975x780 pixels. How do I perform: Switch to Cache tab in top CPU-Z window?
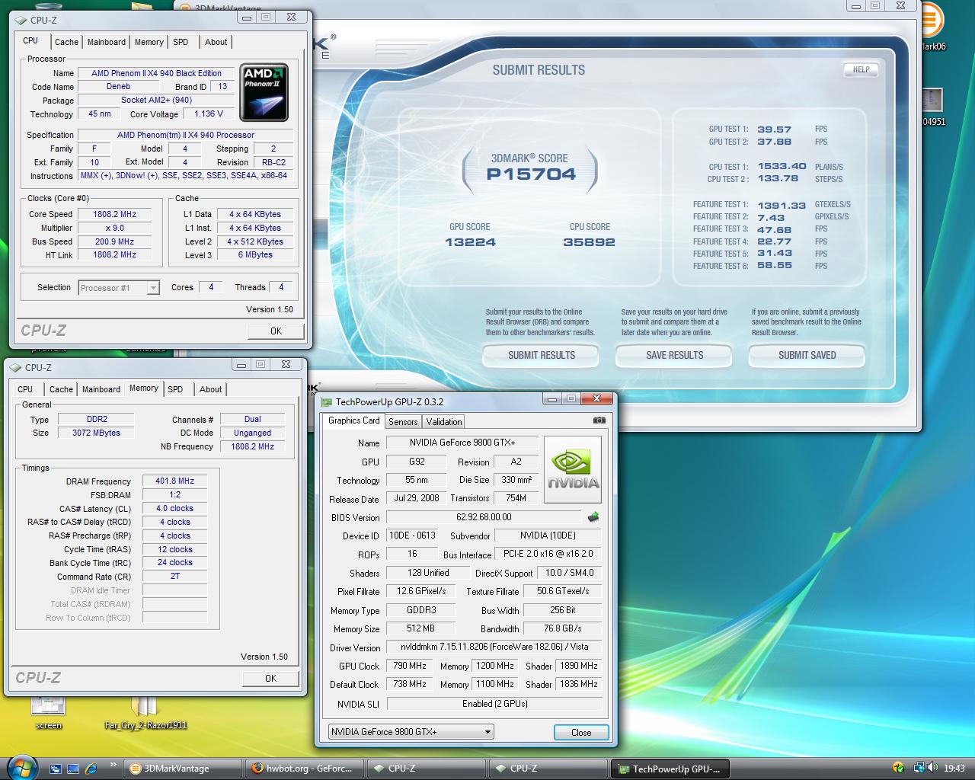(66, 42)
